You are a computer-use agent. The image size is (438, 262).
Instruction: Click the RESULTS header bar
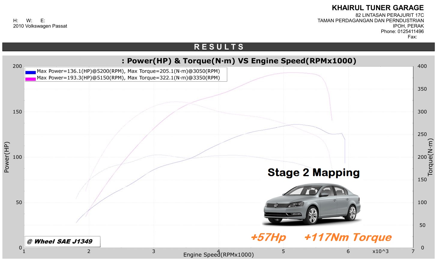coord(219,47)
